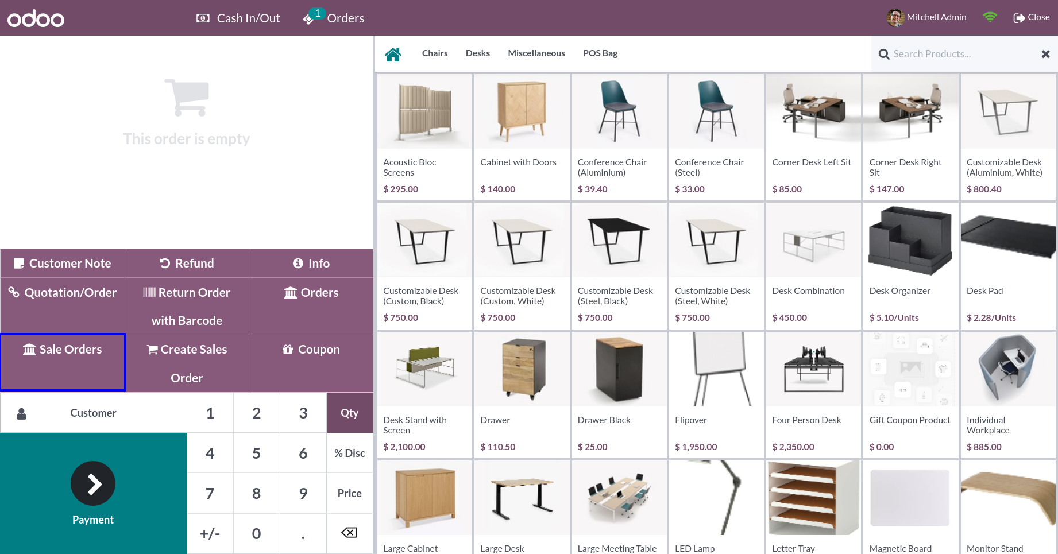The width and height of the screenshot is (1058, 554).
Task: Add Drawer priced $110.50
Action: click(x=522, y=394)
